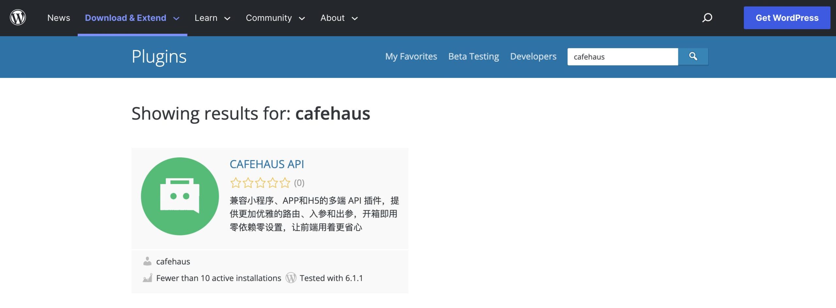Click the plugin's star rating
Viewport: 836px width, 308px height.
coord(260,183)
